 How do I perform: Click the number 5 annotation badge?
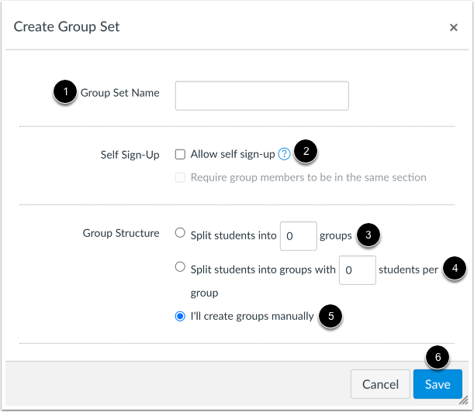331,316
